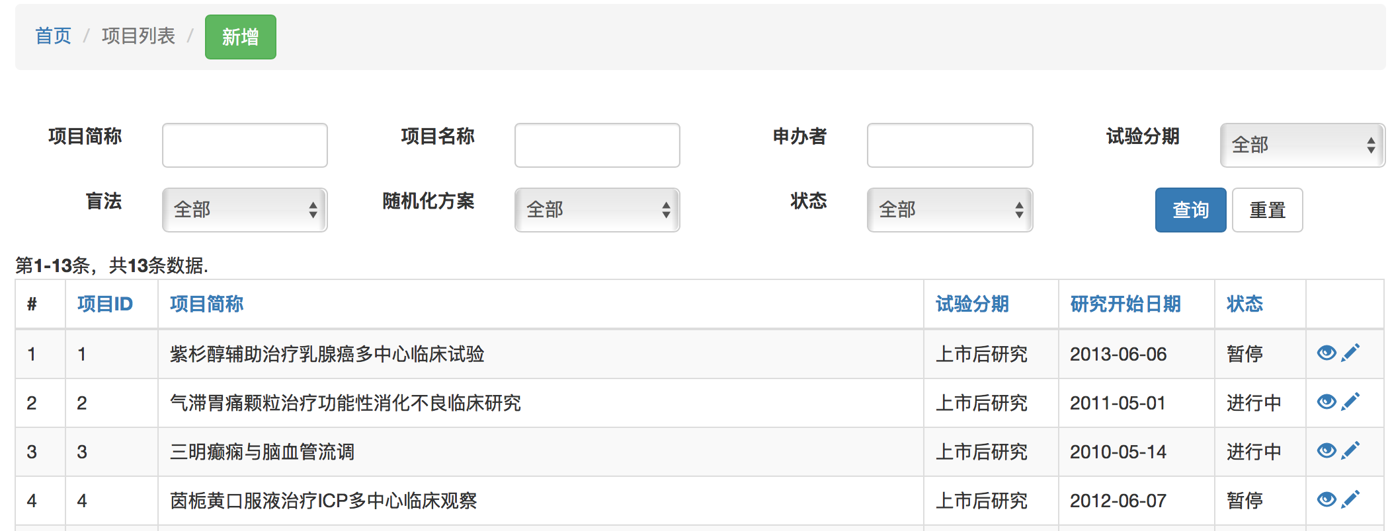Sort table by 项目ID column header
The width and height of the screenshot is (1390, 531).
pos(105,304)
